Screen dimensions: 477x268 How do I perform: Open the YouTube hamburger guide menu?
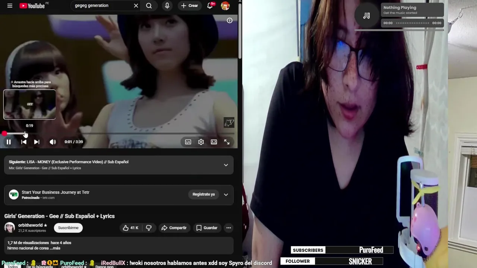click(10, 6)
